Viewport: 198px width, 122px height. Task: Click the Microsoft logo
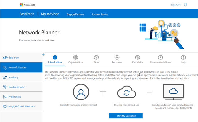tap(27, 5)
